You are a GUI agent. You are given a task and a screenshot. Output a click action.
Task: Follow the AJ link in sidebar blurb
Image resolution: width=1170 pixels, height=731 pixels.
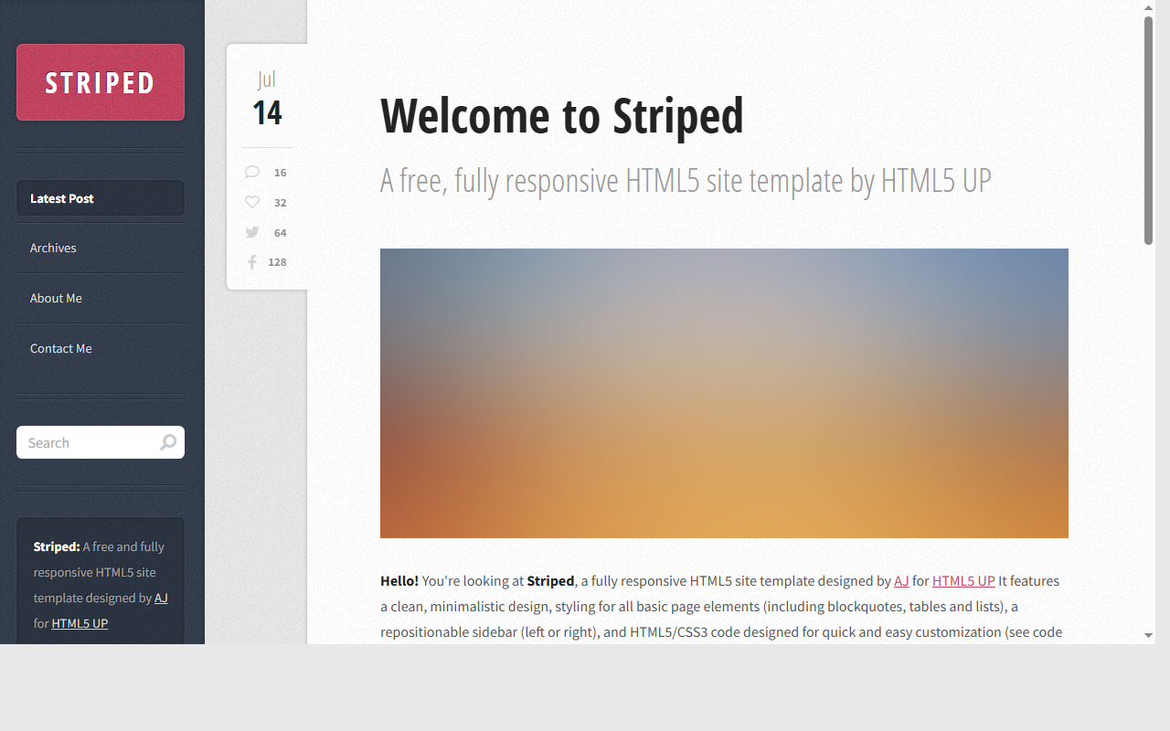pos(161,598)
